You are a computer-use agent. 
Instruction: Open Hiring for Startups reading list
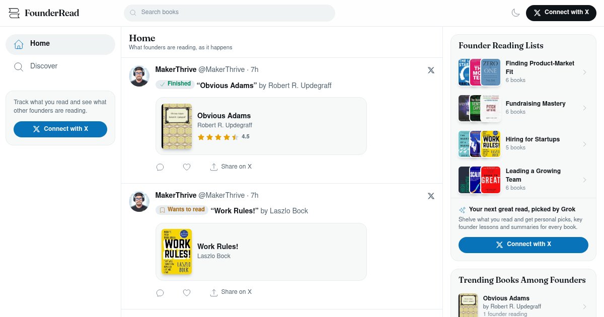tap(523, 143)
